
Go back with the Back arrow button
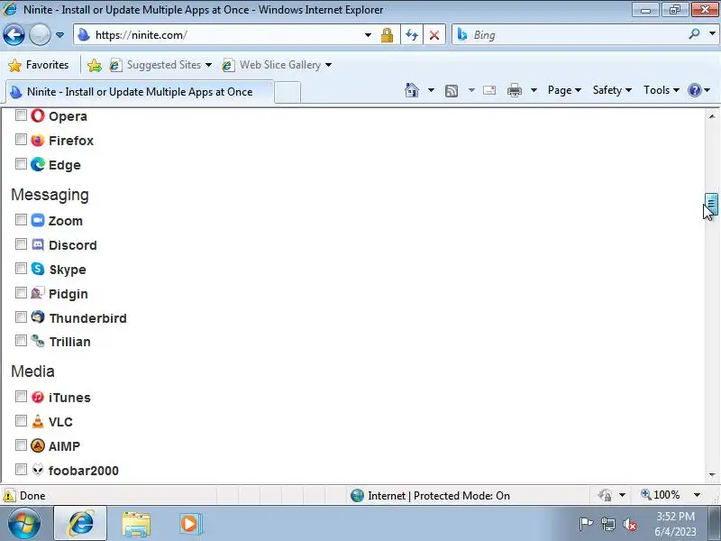coord(14,34)
